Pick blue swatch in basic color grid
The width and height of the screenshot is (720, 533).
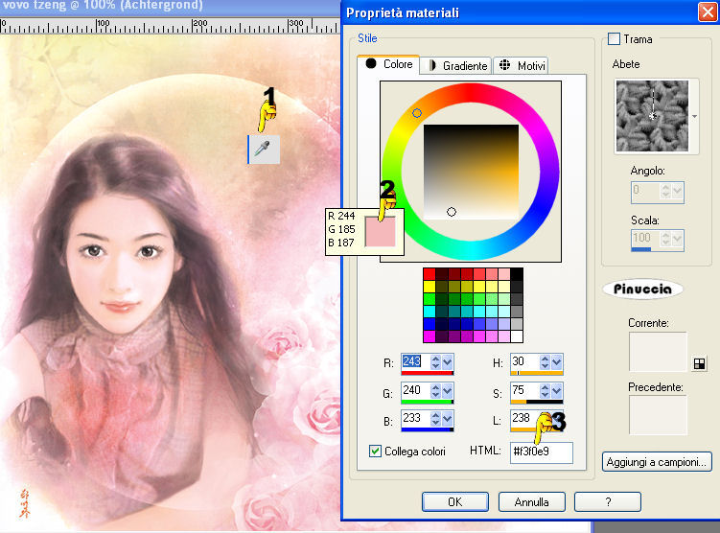click(x=430, y=324)
